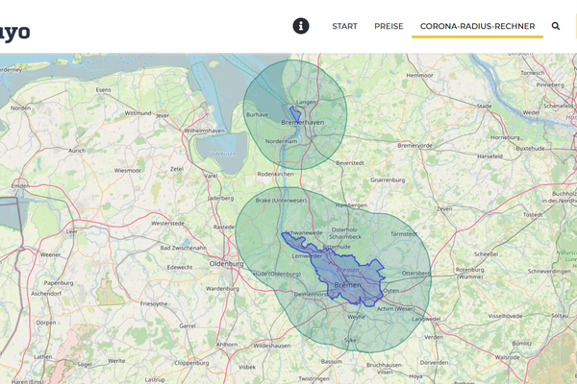Click the Syke label on the map

pos(350,340)
